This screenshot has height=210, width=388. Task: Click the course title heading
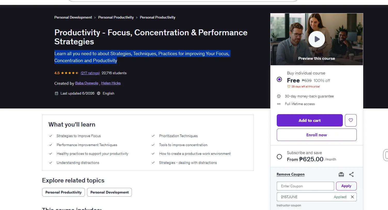point(151,37)
